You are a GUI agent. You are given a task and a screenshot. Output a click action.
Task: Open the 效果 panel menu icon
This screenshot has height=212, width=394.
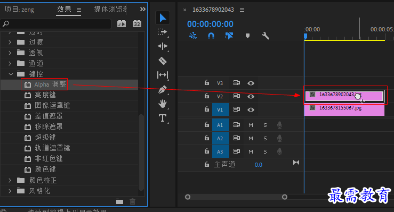[79, 10]
